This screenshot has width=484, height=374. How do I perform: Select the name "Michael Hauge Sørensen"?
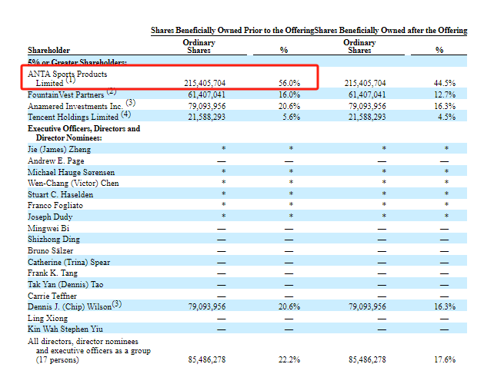[x=71, y=172]
